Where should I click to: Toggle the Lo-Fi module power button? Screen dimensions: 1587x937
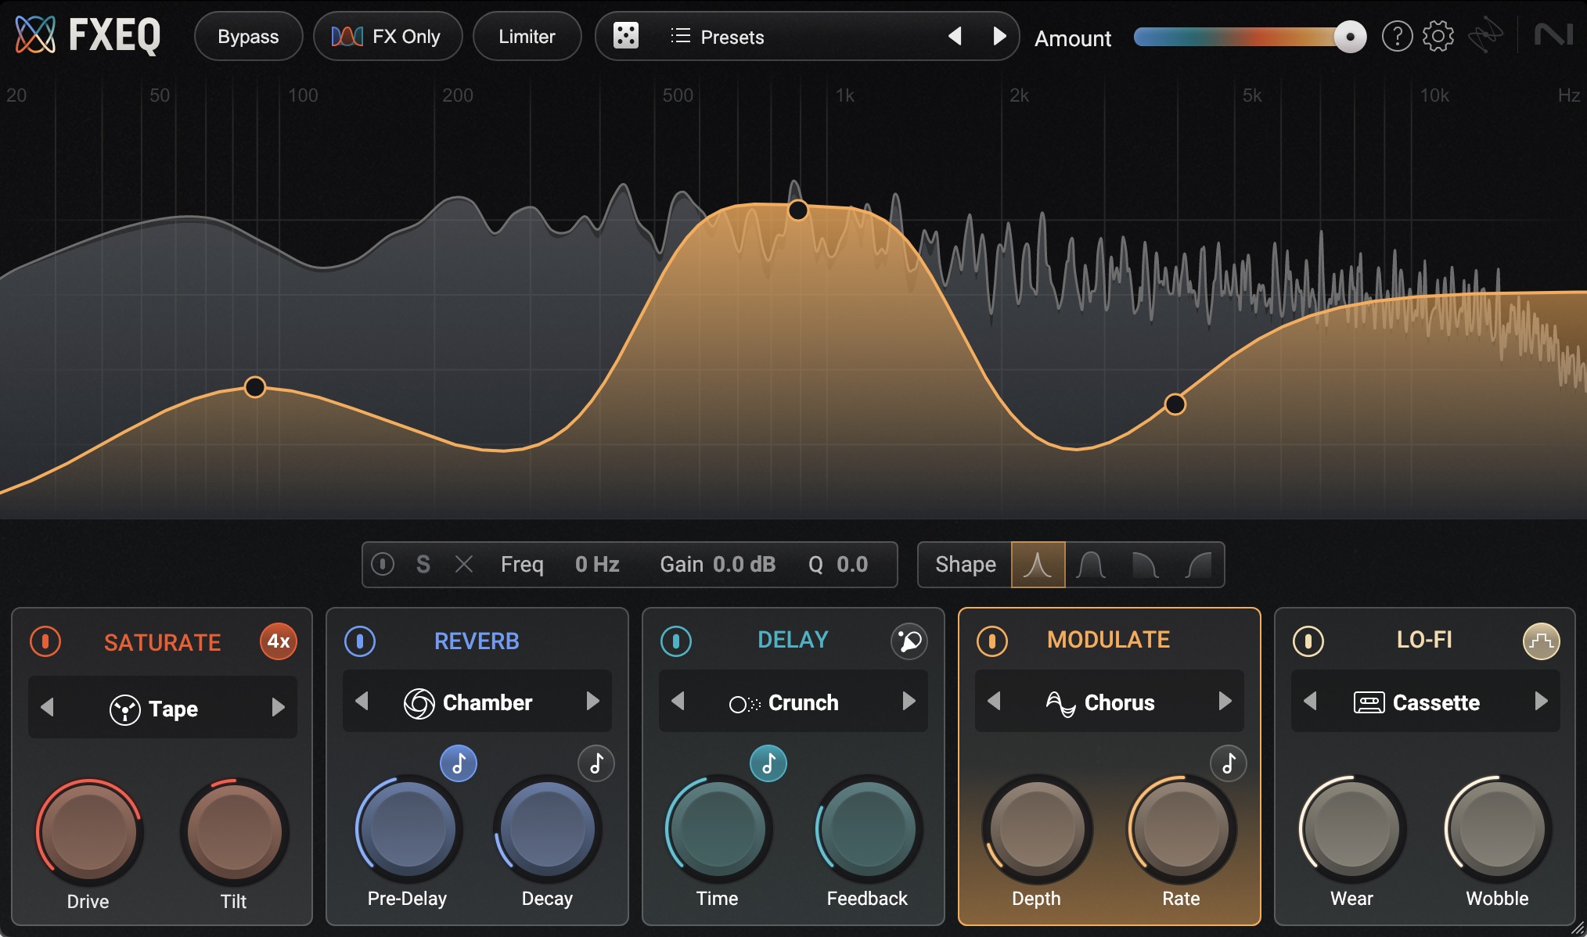tap(1308, 641)
